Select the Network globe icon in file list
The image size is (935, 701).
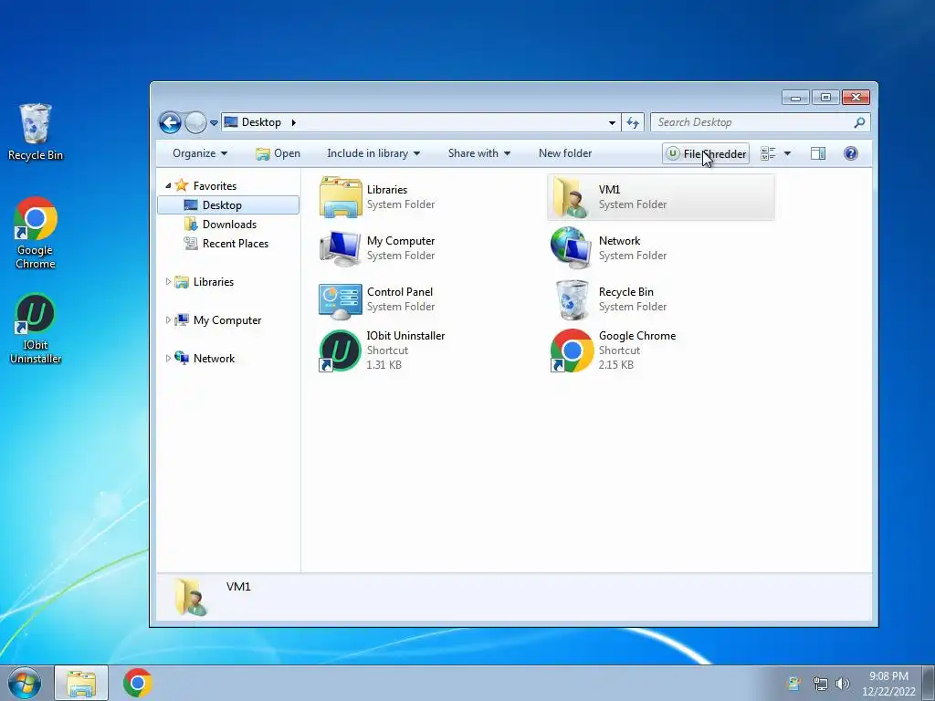click(572, 248)
